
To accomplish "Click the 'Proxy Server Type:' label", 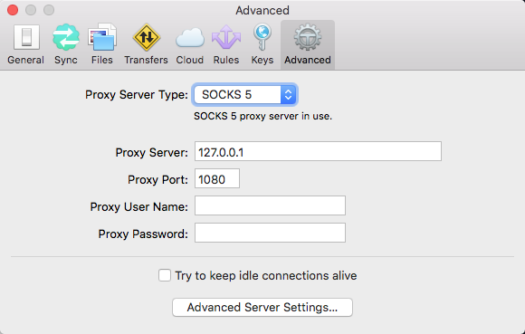I will [137, 95].
